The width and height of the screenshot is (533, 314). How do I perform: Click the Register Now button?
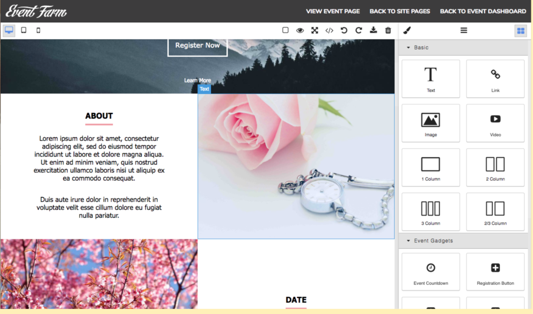[198, 46]
